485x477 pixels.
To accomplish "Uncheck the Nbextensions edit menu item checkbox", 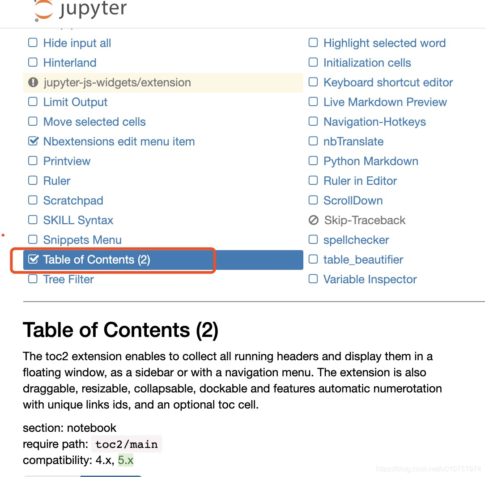I will (x=33, y=141).
